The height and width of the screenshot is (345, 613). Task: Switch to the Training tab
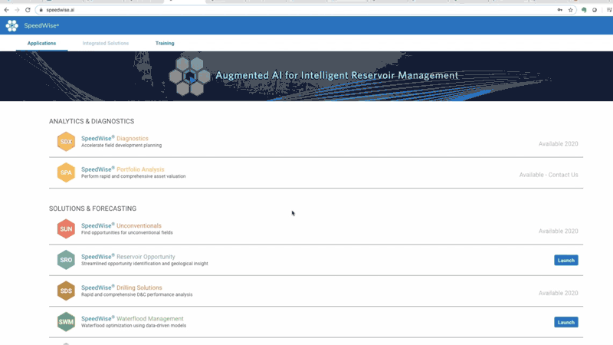(165, 43)
